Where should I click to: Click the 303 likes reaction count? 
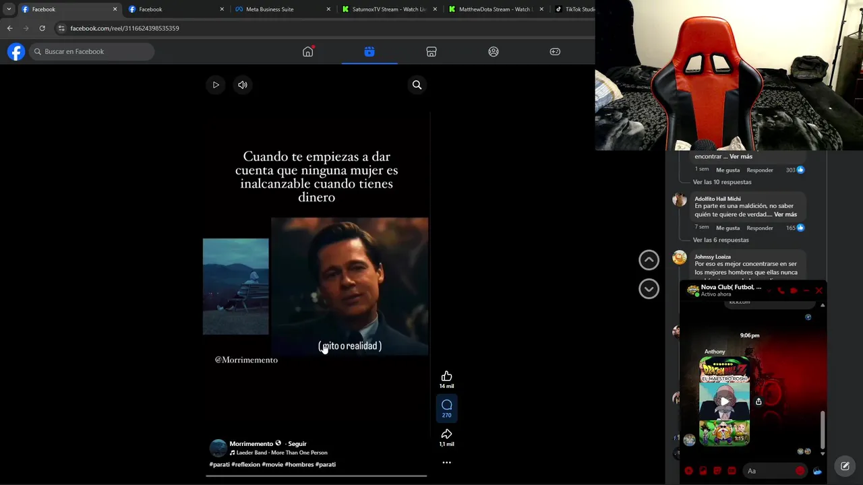pos(795,170)
